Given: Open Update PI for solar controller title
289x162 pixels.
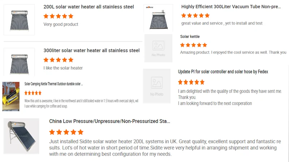Looking at the screenshot, I should point(223,72).
